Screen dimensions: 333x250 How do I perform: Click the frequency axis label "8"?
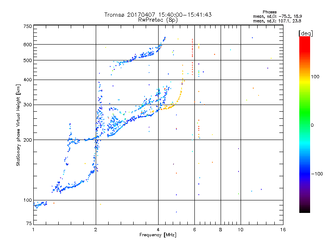(x=221, y=230)
